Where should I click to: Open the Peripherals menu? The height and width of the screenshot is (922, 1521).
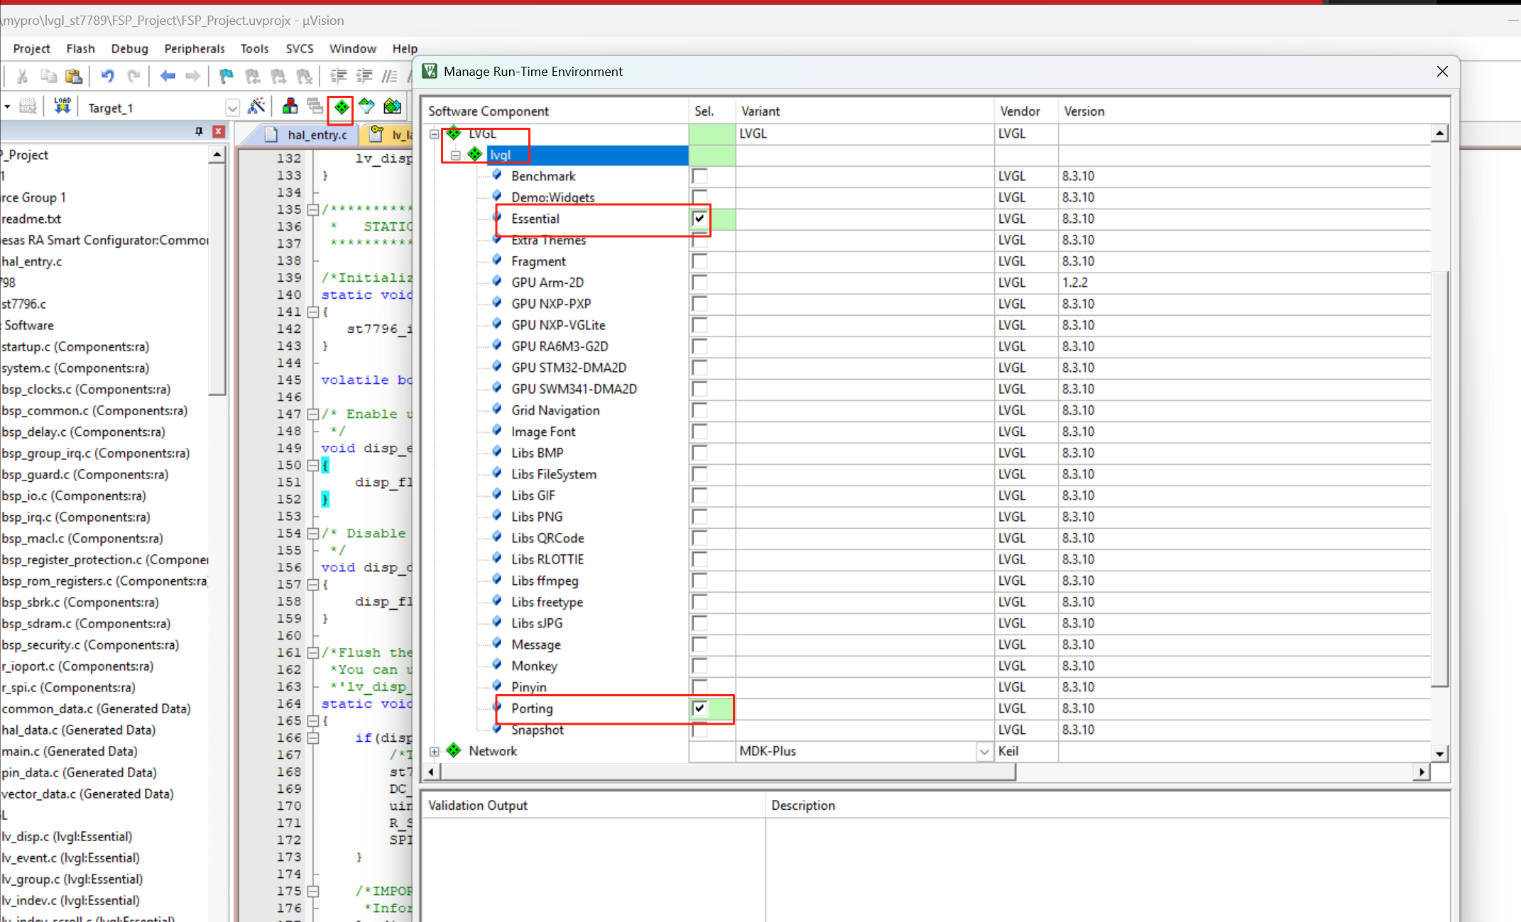[194, 48]
